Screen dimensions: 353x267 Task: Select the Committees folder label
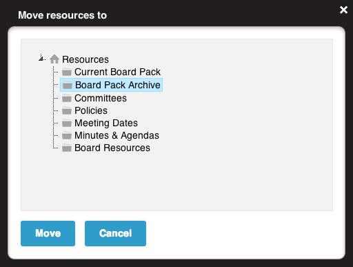101,98
